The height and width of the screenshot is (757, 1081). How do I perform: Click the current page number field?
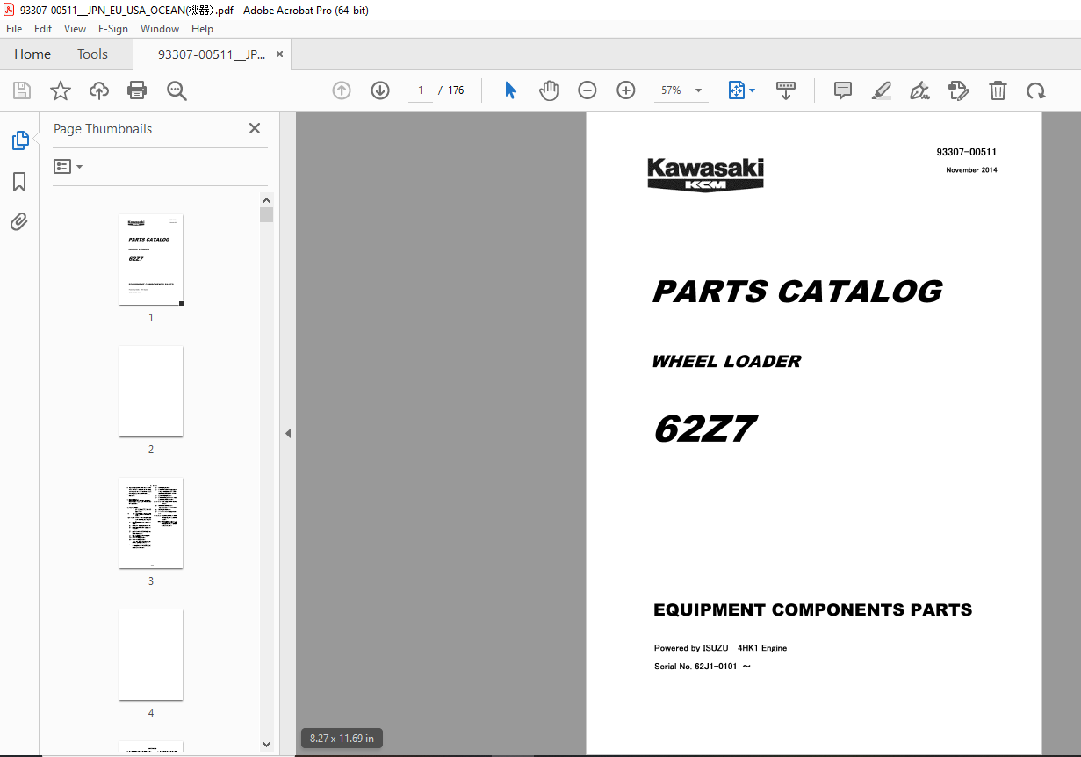pyautogui.click(x=421, y=90)
